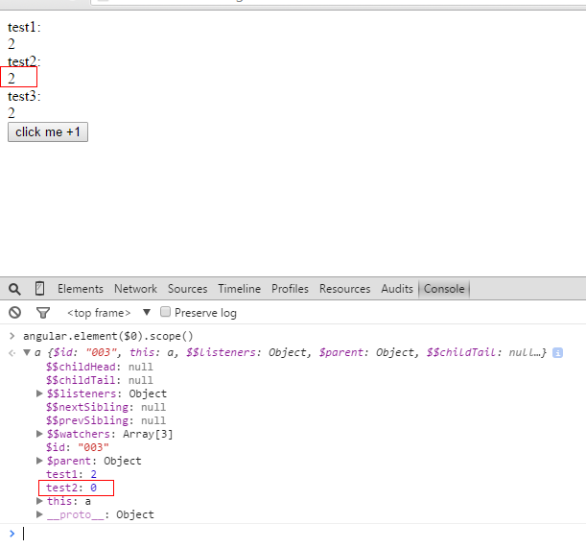Switch to the Network tab
This screenshot has height=548, width=586.
135,289
